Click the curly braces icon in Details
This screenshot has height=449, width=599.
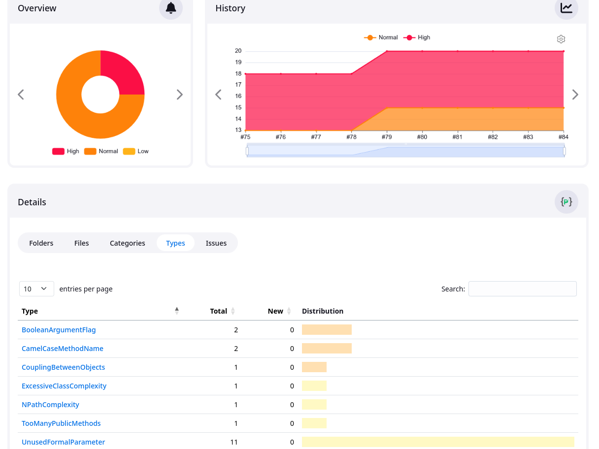566,202
